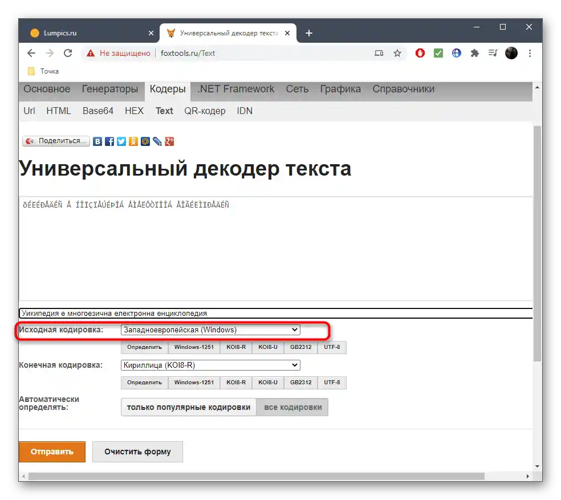Click the 'Поделиться...' share button
The width and height of the screenshot is (561, 500).
click(x=56, y=141)
